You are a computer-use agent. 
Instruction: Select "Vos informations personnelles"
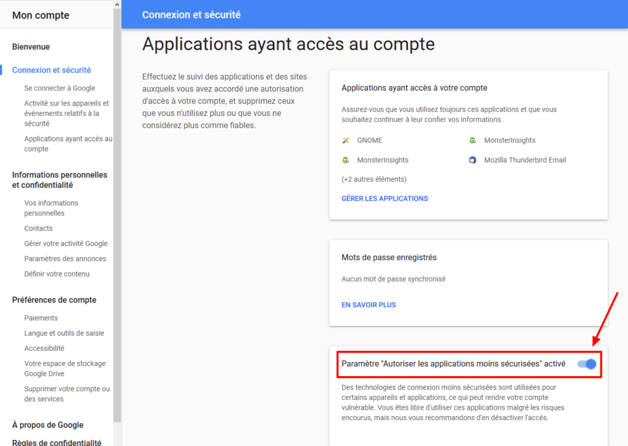click(x=51, y=208)
